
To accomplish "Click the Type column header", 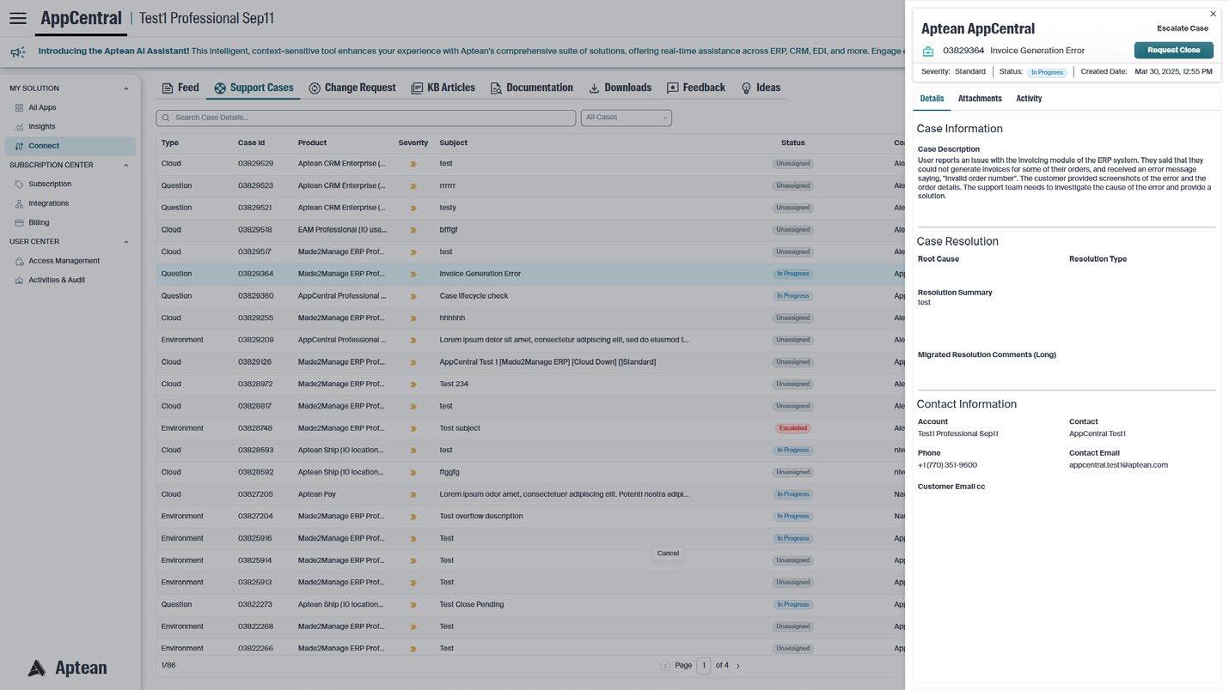I will pyautogui.click(x=170, y=142).
